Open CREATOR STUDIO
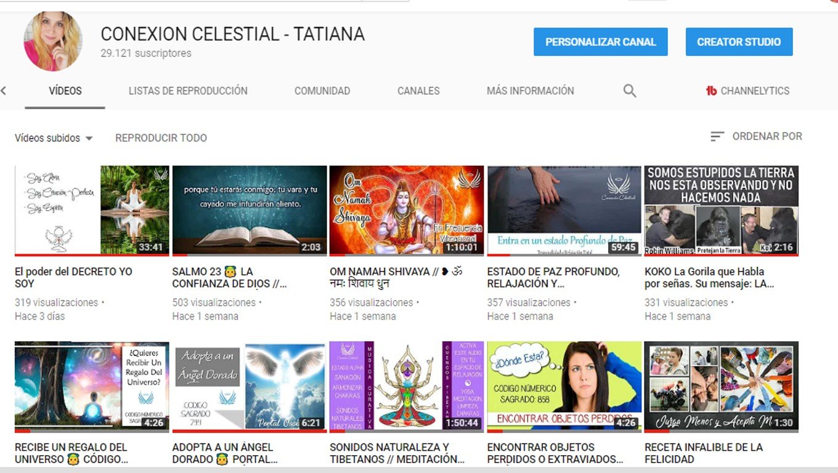The width and height of the screenshot is (838, 473). (739, 42)
